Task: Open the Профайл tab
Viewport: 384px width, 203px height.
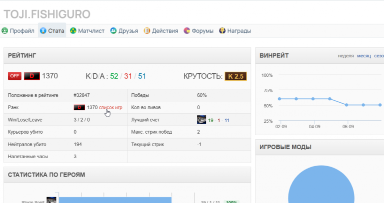Action: [18, 31]
